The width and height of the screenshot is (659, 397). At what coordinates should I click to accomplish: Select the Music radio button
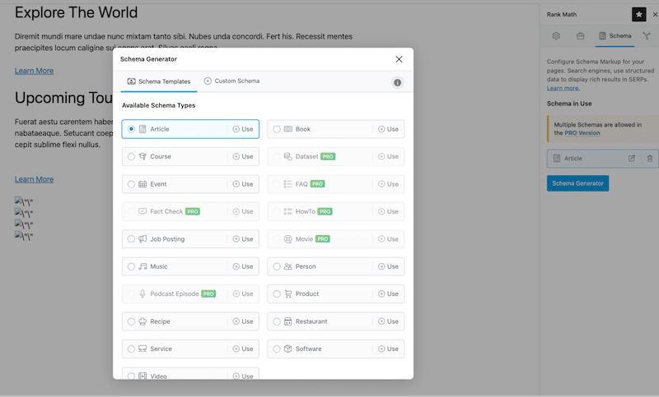point(131,266)
